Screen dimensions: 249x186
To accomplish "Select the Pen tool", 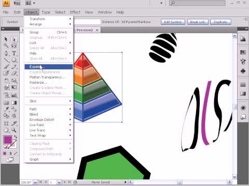I will [6, 53].
